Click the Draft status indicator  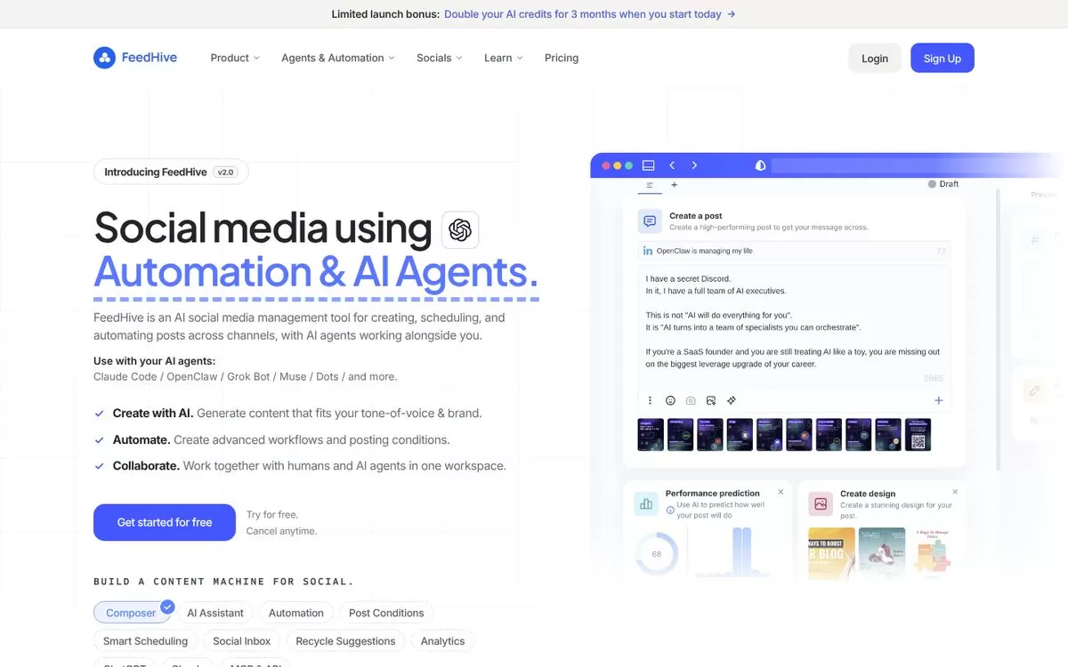(x=943, y=184)
